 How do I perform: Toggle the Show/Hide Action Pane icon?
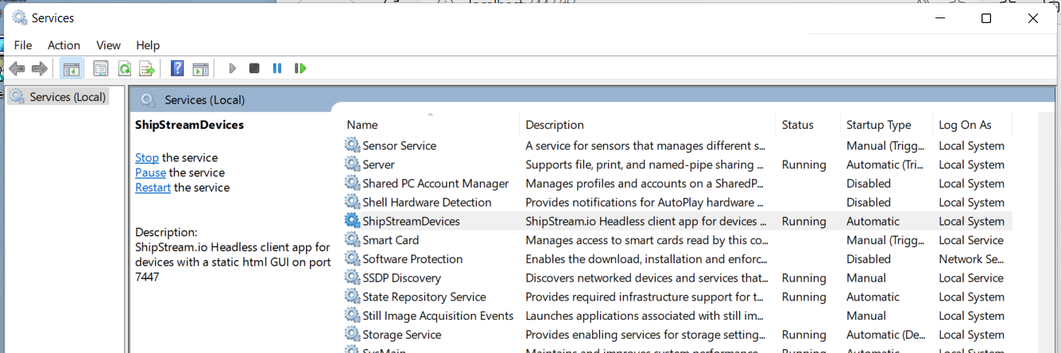point(200,69)
